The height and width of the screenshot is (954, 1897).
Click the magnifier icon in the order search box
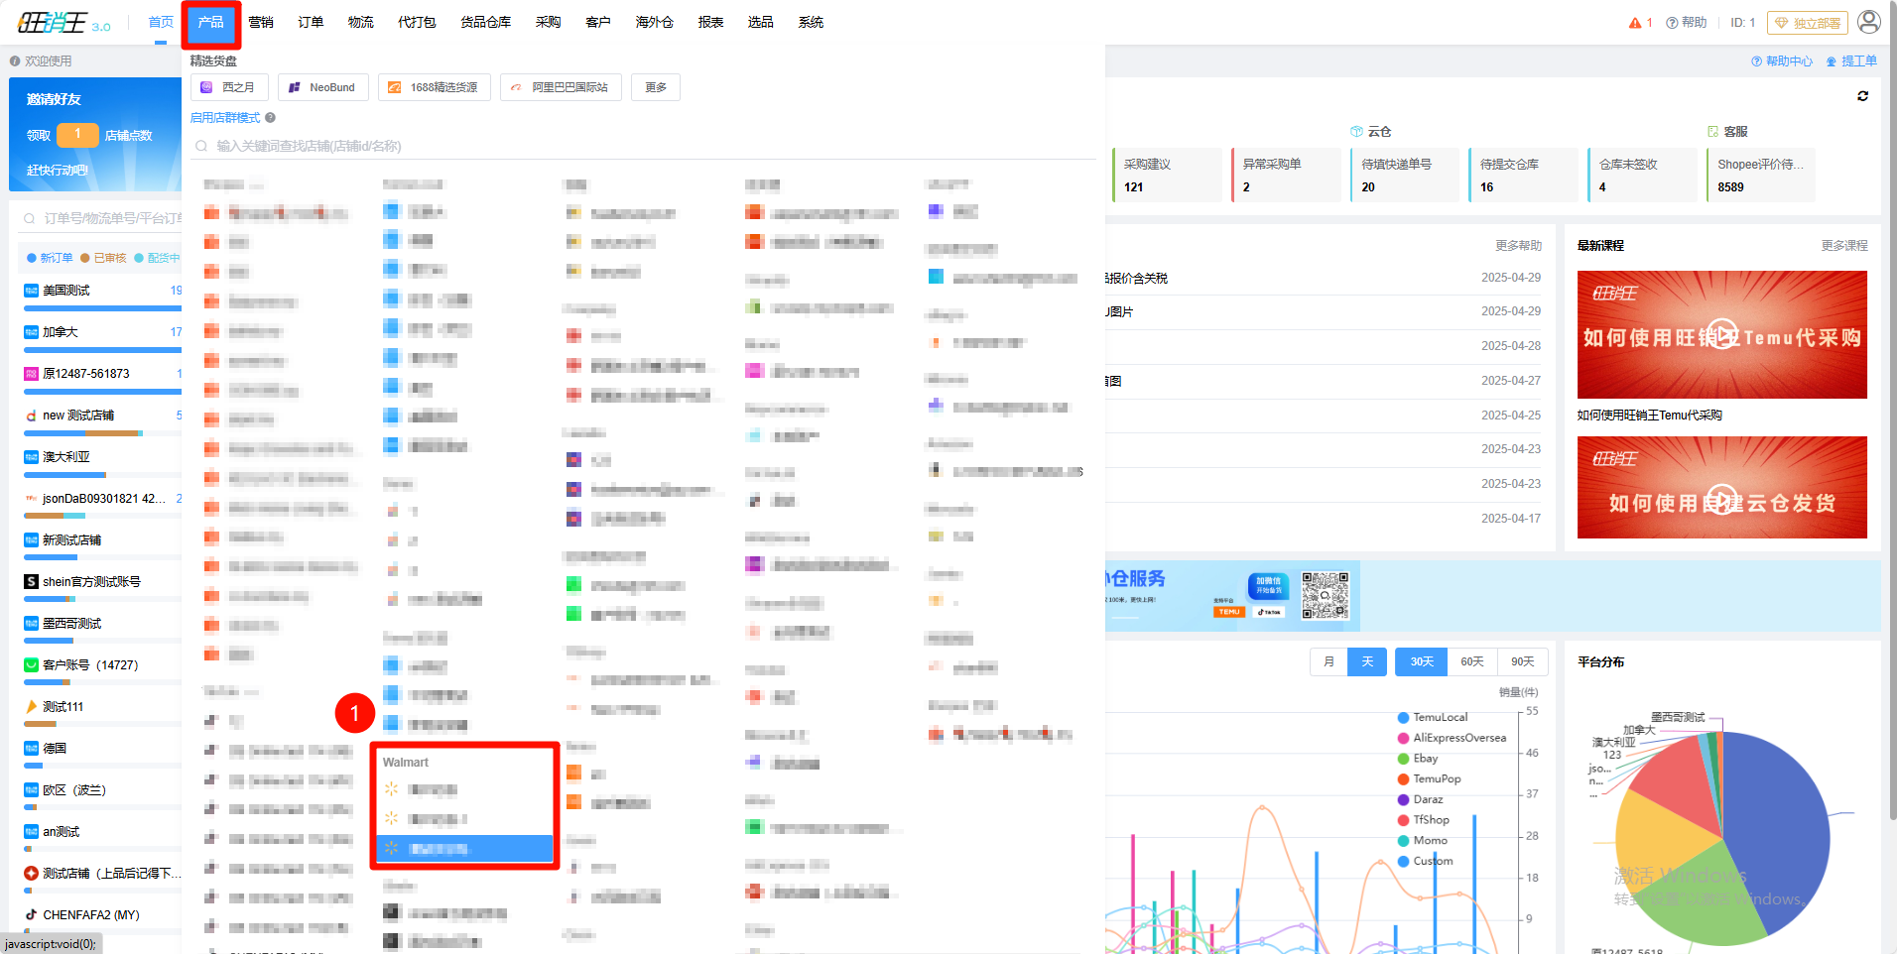[29, 218]
